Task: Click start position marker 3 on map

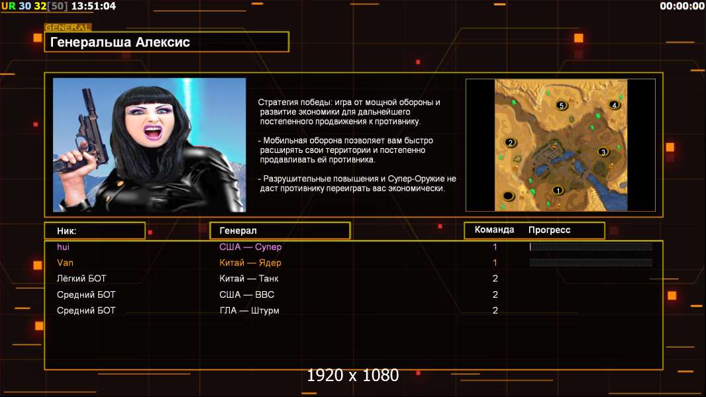Action: (603, 152)
